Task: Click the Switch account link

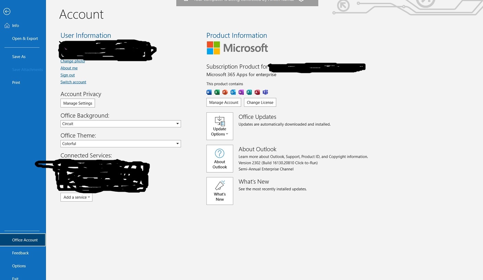Action: tap(73, 82)
